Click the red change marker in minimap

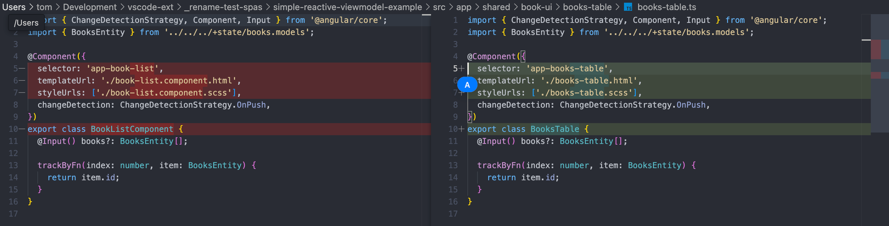pos(876,50)
